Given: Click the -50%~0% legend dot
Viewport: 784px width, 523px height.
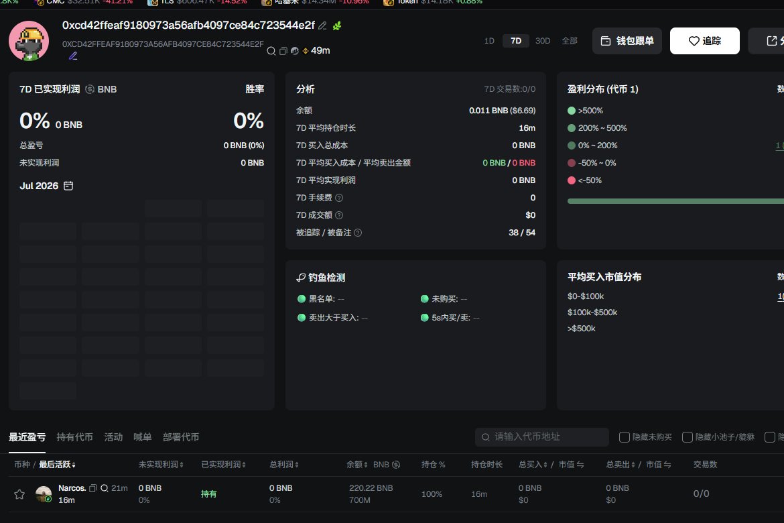Looking at the screenshot, I should click(572, 163).
